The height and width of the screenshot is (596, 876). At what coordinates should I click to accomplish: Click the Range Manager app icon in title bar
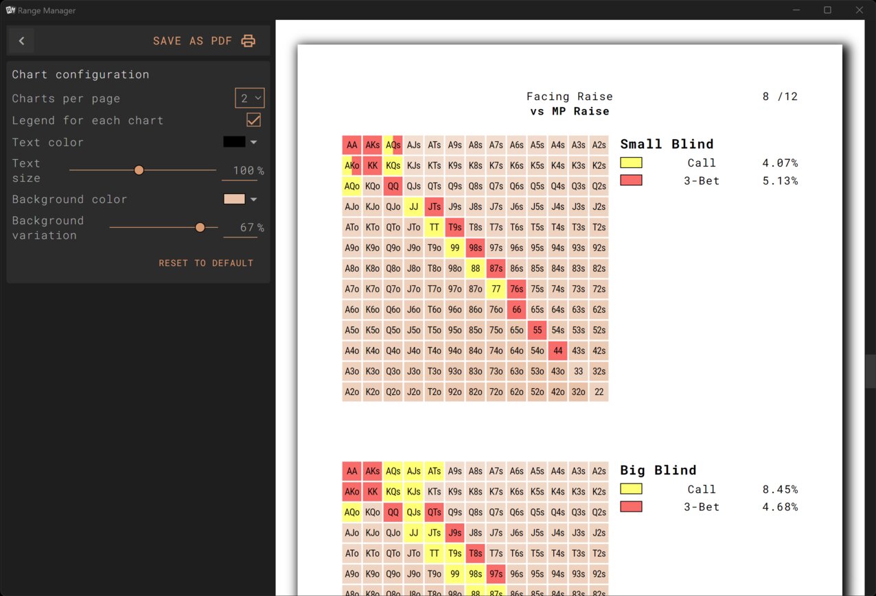10,10
